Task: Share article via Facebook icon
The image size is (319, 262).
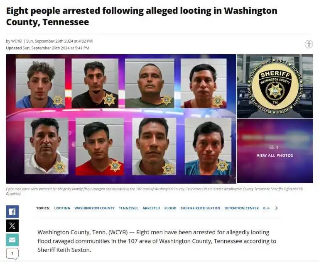Action: 12,211
